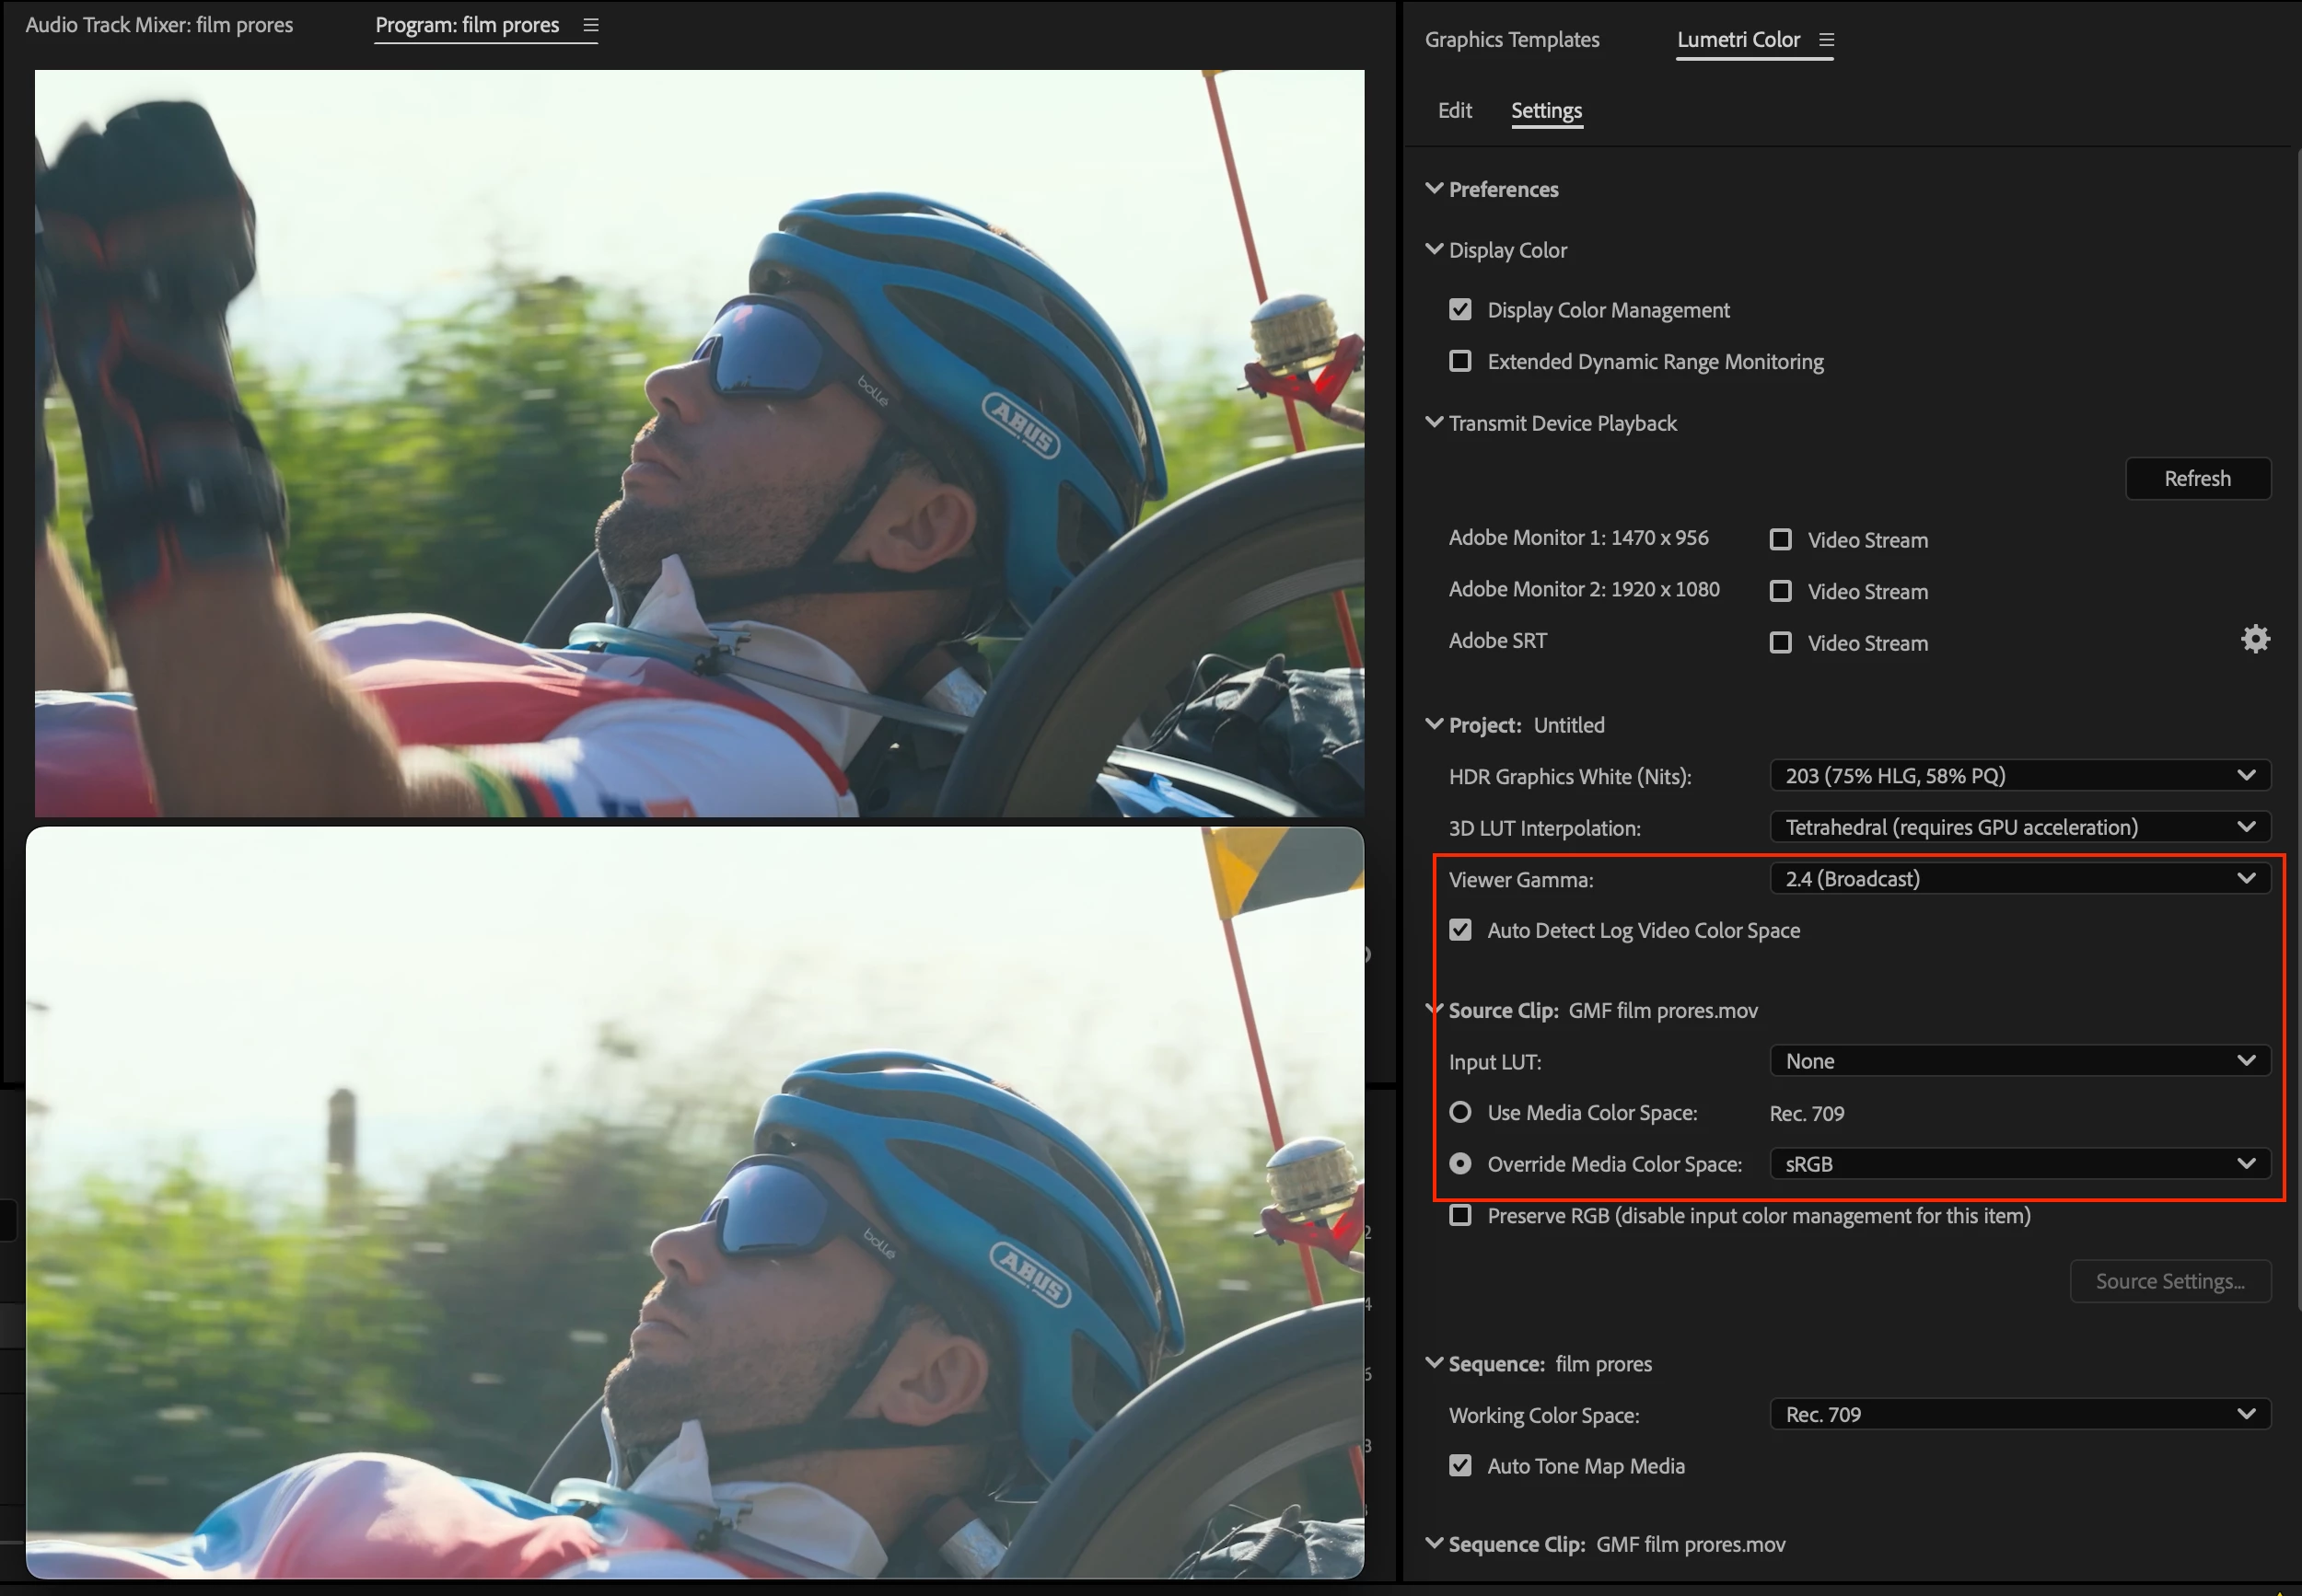Click the Source Settings button
2302x1596 pixels.
point(2168,1281)
